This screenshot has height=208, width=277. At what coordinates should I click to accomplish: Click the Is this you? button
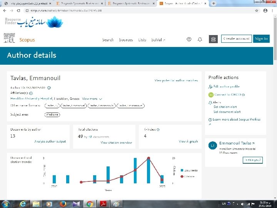253,160
